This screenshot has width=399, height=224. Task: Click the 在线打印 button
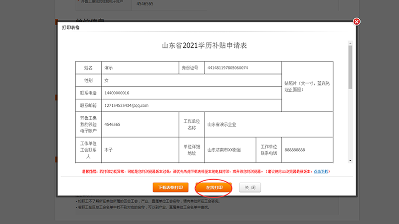pyautogui.click(x=214, y=188)
